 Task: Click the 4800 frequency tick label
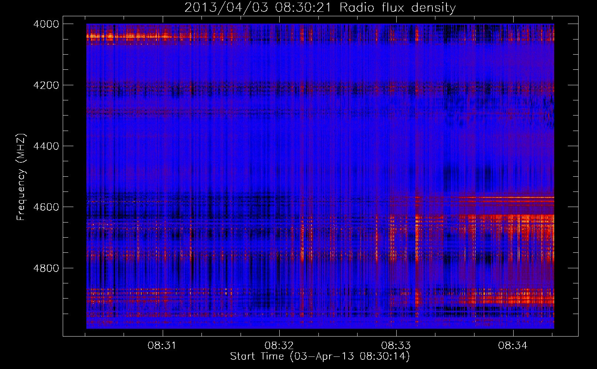click(x=46, y=268)
